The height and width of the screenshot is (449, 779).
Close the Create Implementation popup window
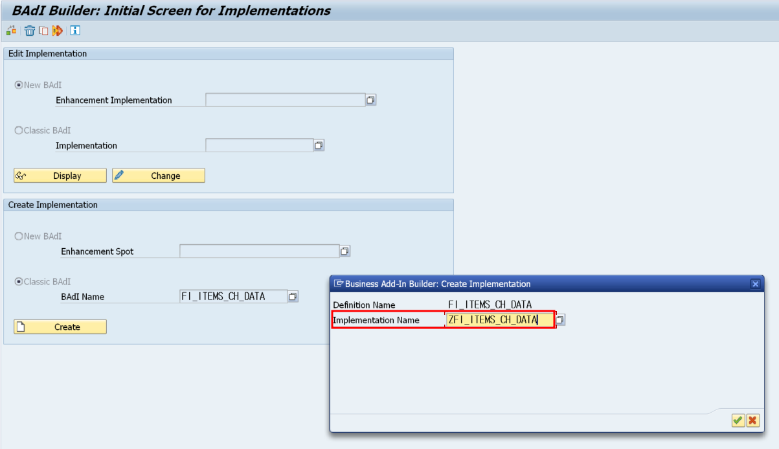[755, 284]
